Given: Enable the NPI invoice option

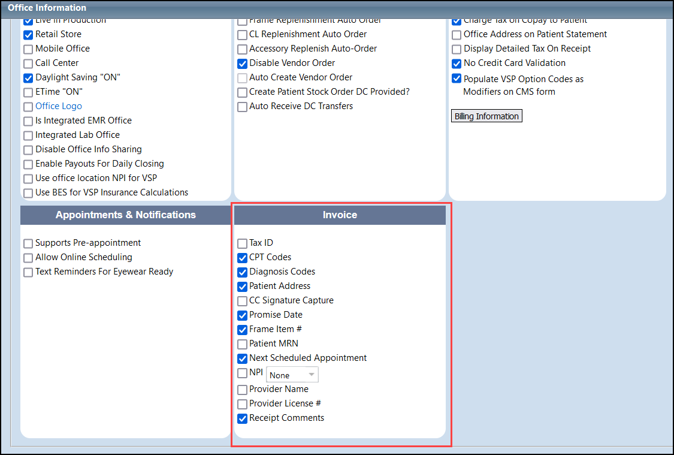Looking at the screenshot, I should [243, 372].
